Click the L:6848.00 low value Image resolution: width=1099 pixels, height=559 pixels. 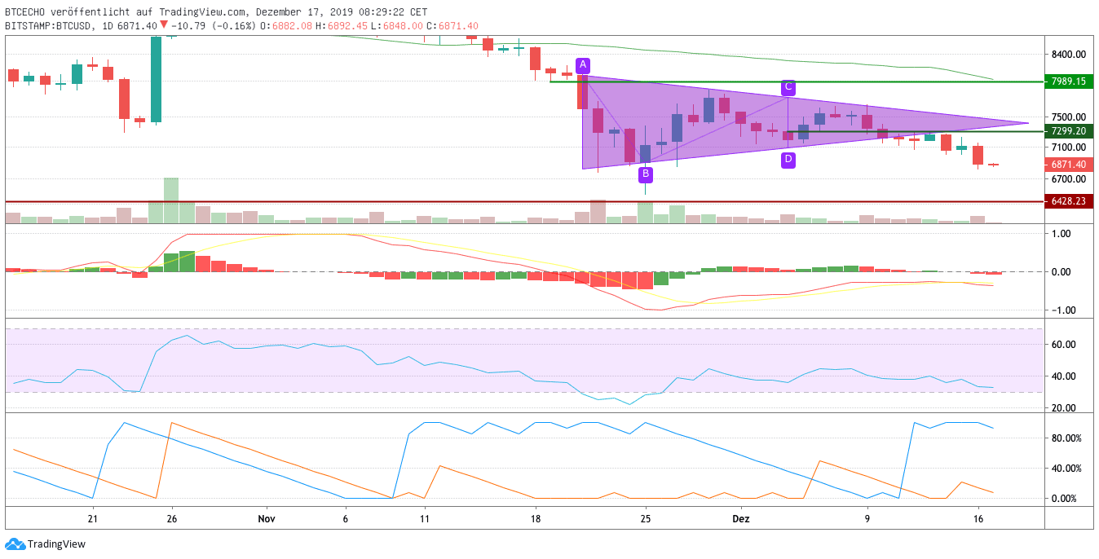tap(397, 26)
